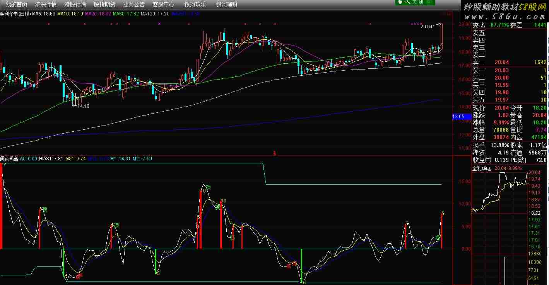Click the 14.10 low price annotation
The height and width of the screenshot is (285, 549).
click(x=83, y=106)
